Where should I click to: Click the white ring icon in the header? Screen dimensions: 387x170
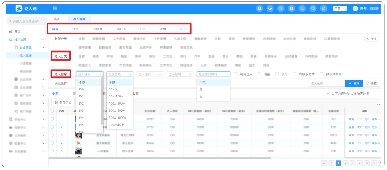pos(291,9)
